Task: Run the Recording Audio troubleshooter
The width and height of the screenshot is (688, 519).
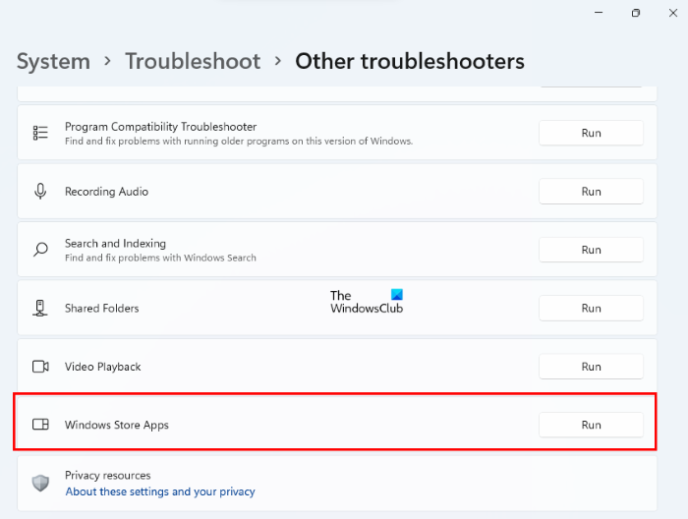Action: pyautogui.click(x=591, y=192)
